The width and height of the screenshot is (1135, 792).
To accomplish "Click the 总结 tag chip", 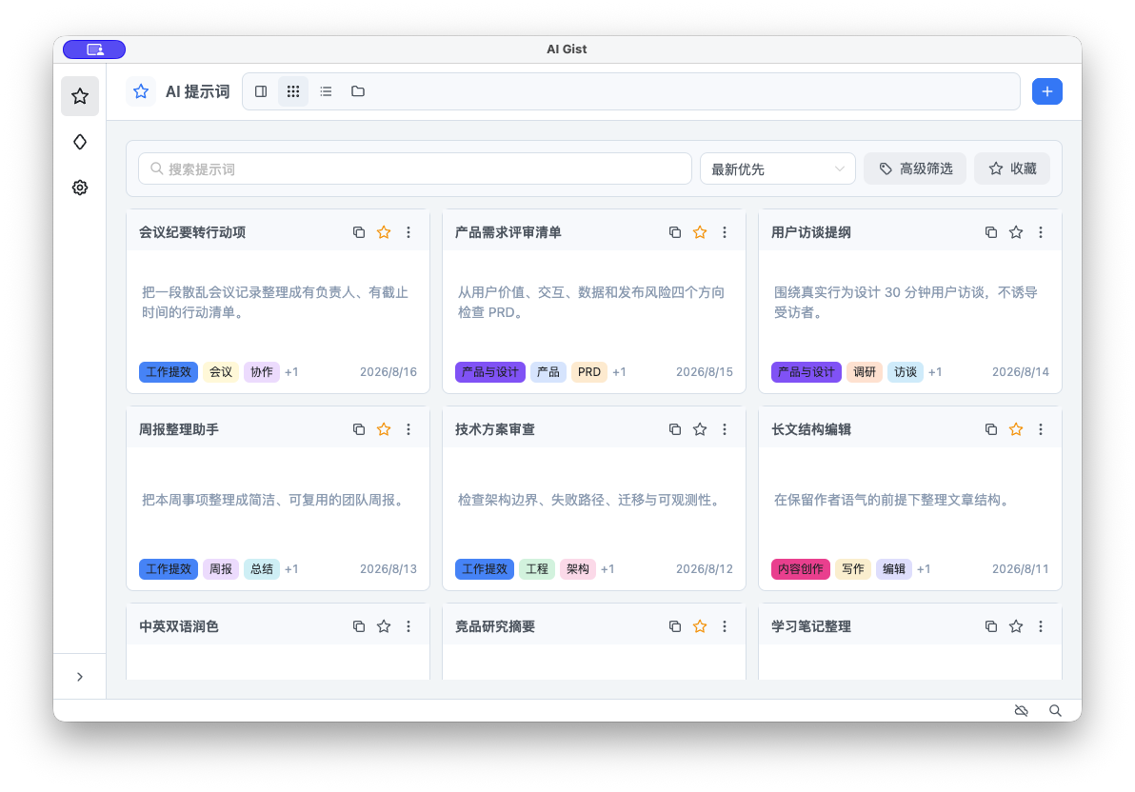I will [261, 569].
